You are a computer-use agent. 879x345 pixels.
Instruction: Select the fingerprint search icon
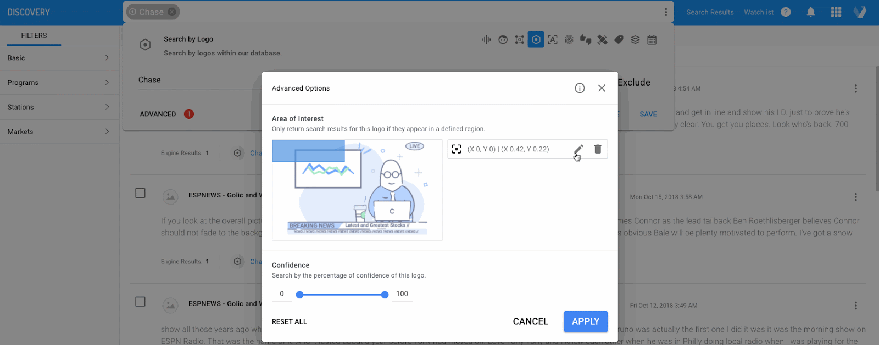click(569, 39)
